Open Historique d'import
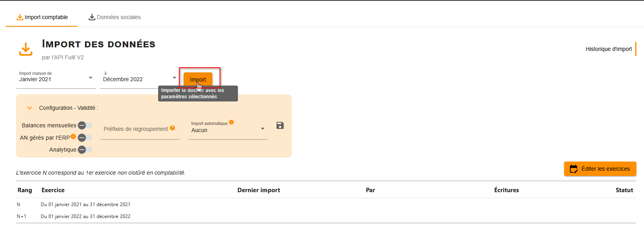The width and height of the screenshot is (644, 228). coord(608,49)
